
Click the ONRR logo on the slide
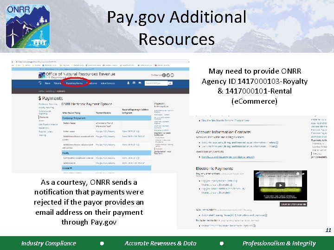coord(28,26)
